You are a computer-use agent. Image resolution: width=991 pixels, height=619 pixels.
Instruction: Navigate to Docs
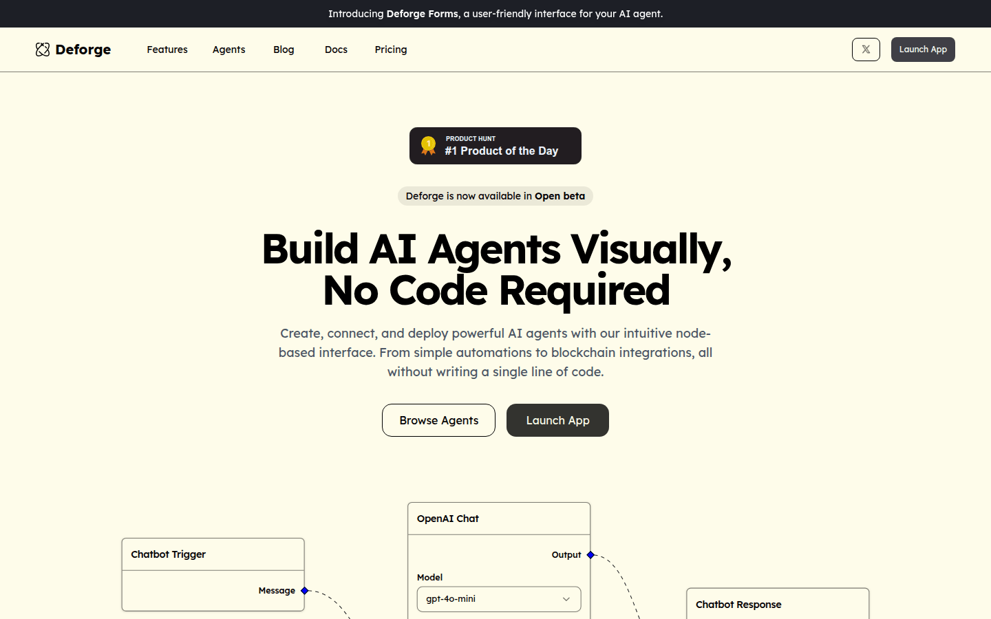336,50
